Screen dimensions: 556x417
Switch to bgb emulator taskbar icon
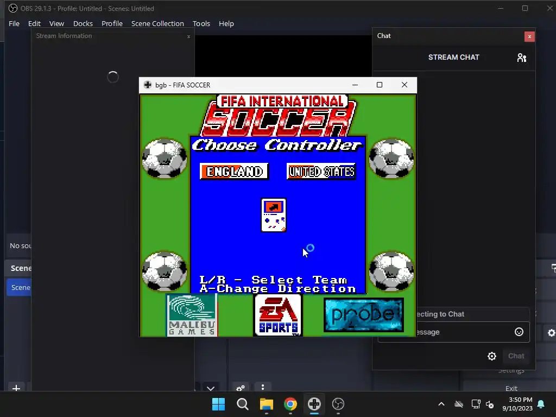(314, 404)
